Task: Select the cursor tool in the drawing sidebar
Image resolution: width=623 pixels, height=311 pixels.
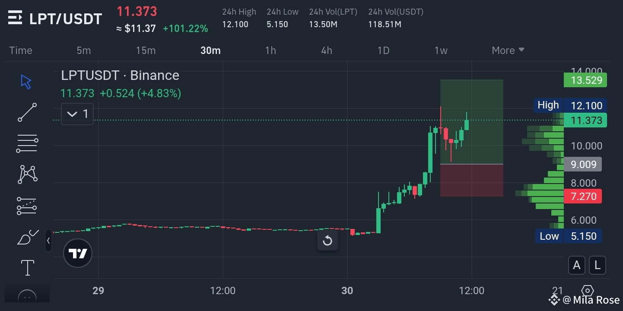Action: [x=26, y=82]
